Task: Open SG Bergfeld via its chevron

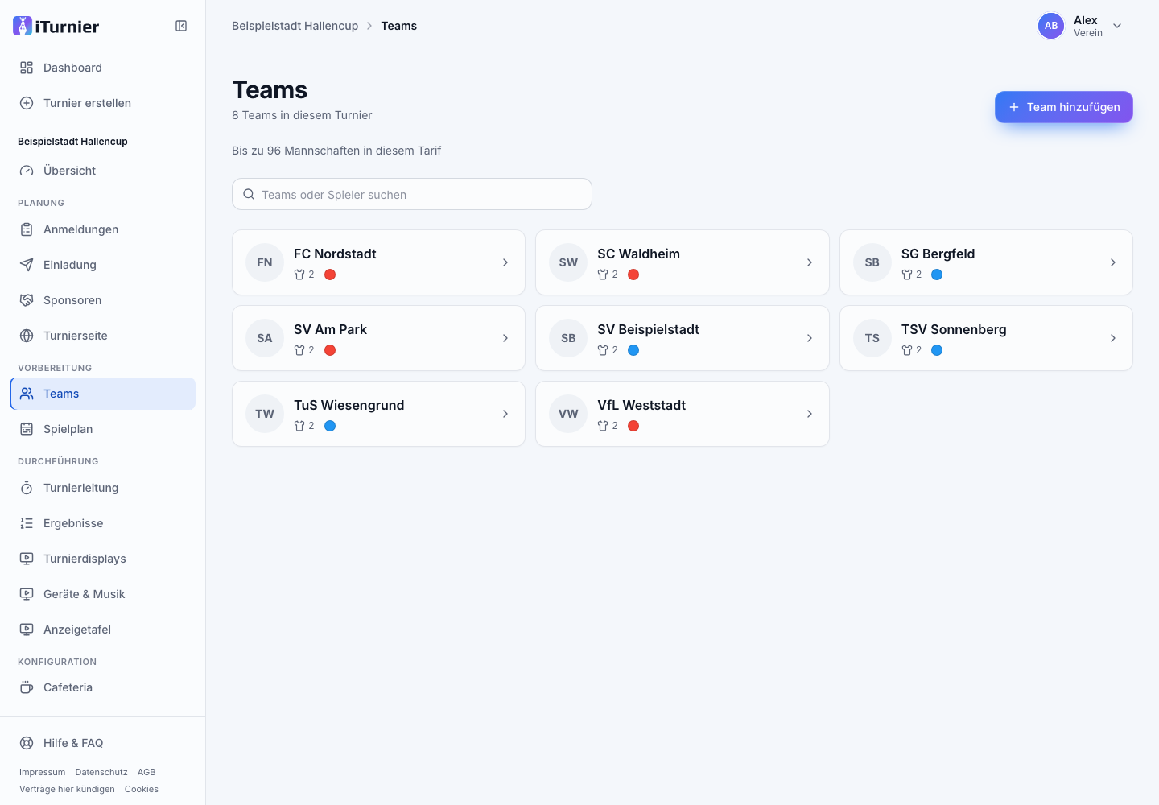Action: (x=1113, y=262)
